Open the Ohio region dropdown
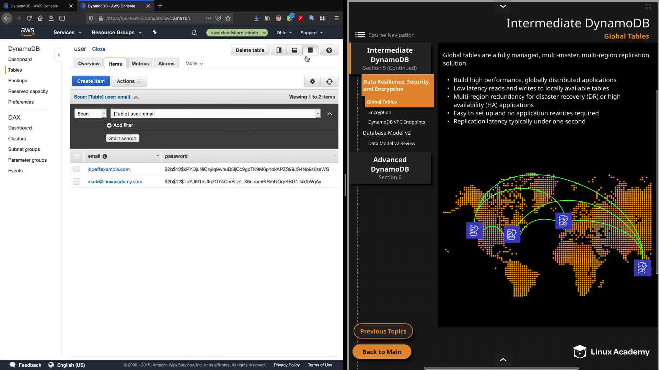Screen dimensions: 659x370 pos(284,33)
